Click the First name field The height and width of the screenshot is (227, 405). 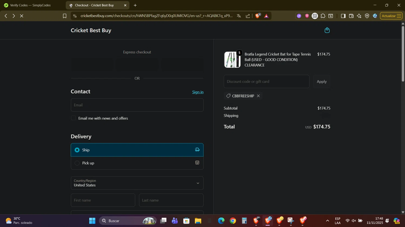103,200
